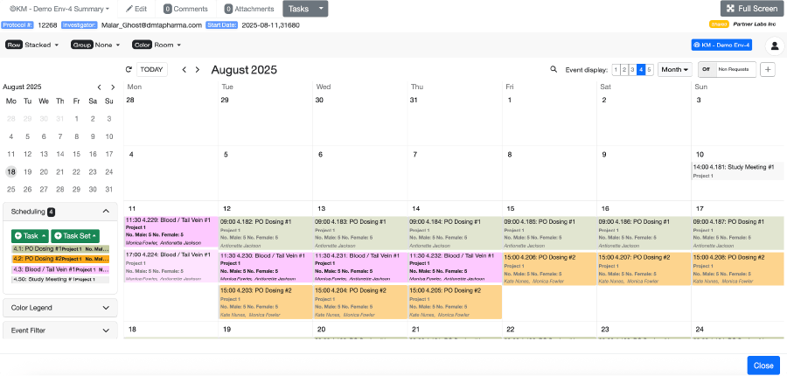Open event 09:00 4.187: PO Dosing #1
The height and width of the screenshot is (376, 787).
(x=738, y=233)
